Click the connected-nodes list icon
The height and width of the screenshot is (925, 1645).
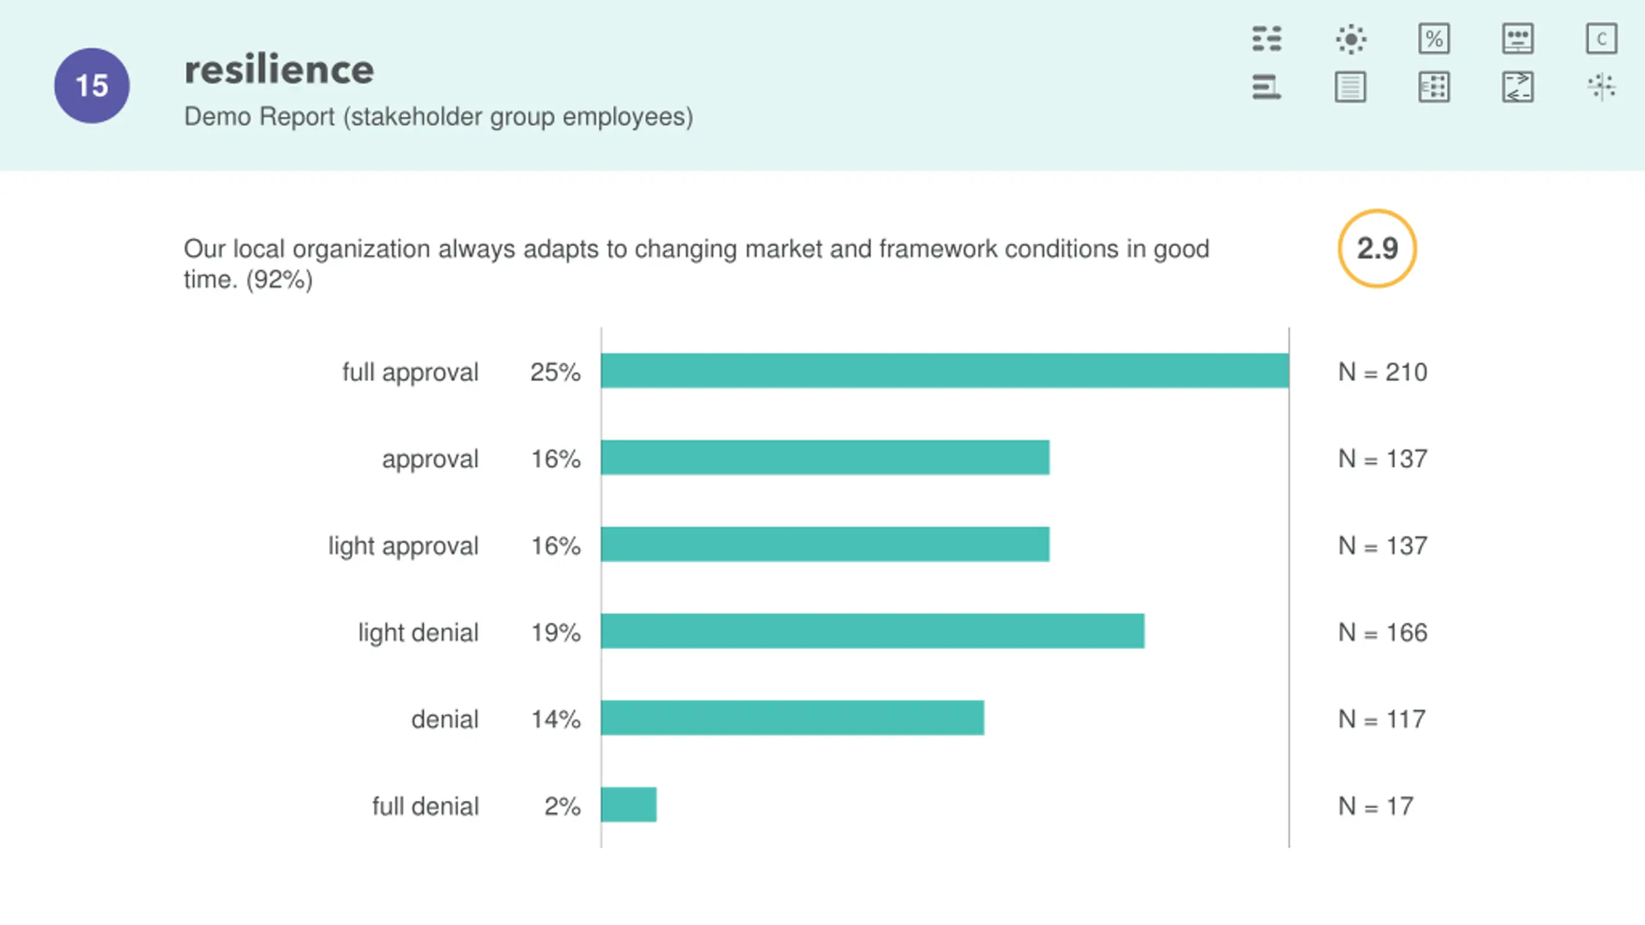1434,87
